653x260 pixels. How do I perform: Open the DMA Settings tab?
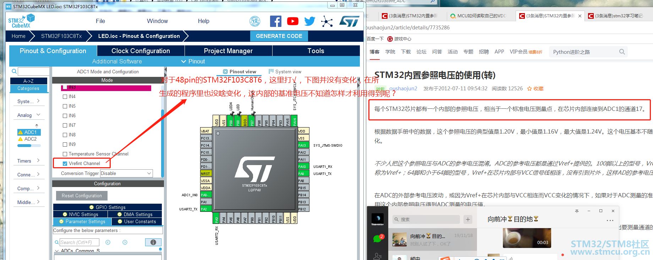point(135,214)
